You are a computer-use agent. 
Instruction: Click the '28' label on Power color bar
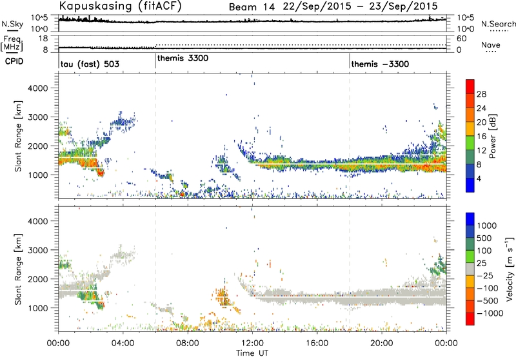click(x=481, y=94)
